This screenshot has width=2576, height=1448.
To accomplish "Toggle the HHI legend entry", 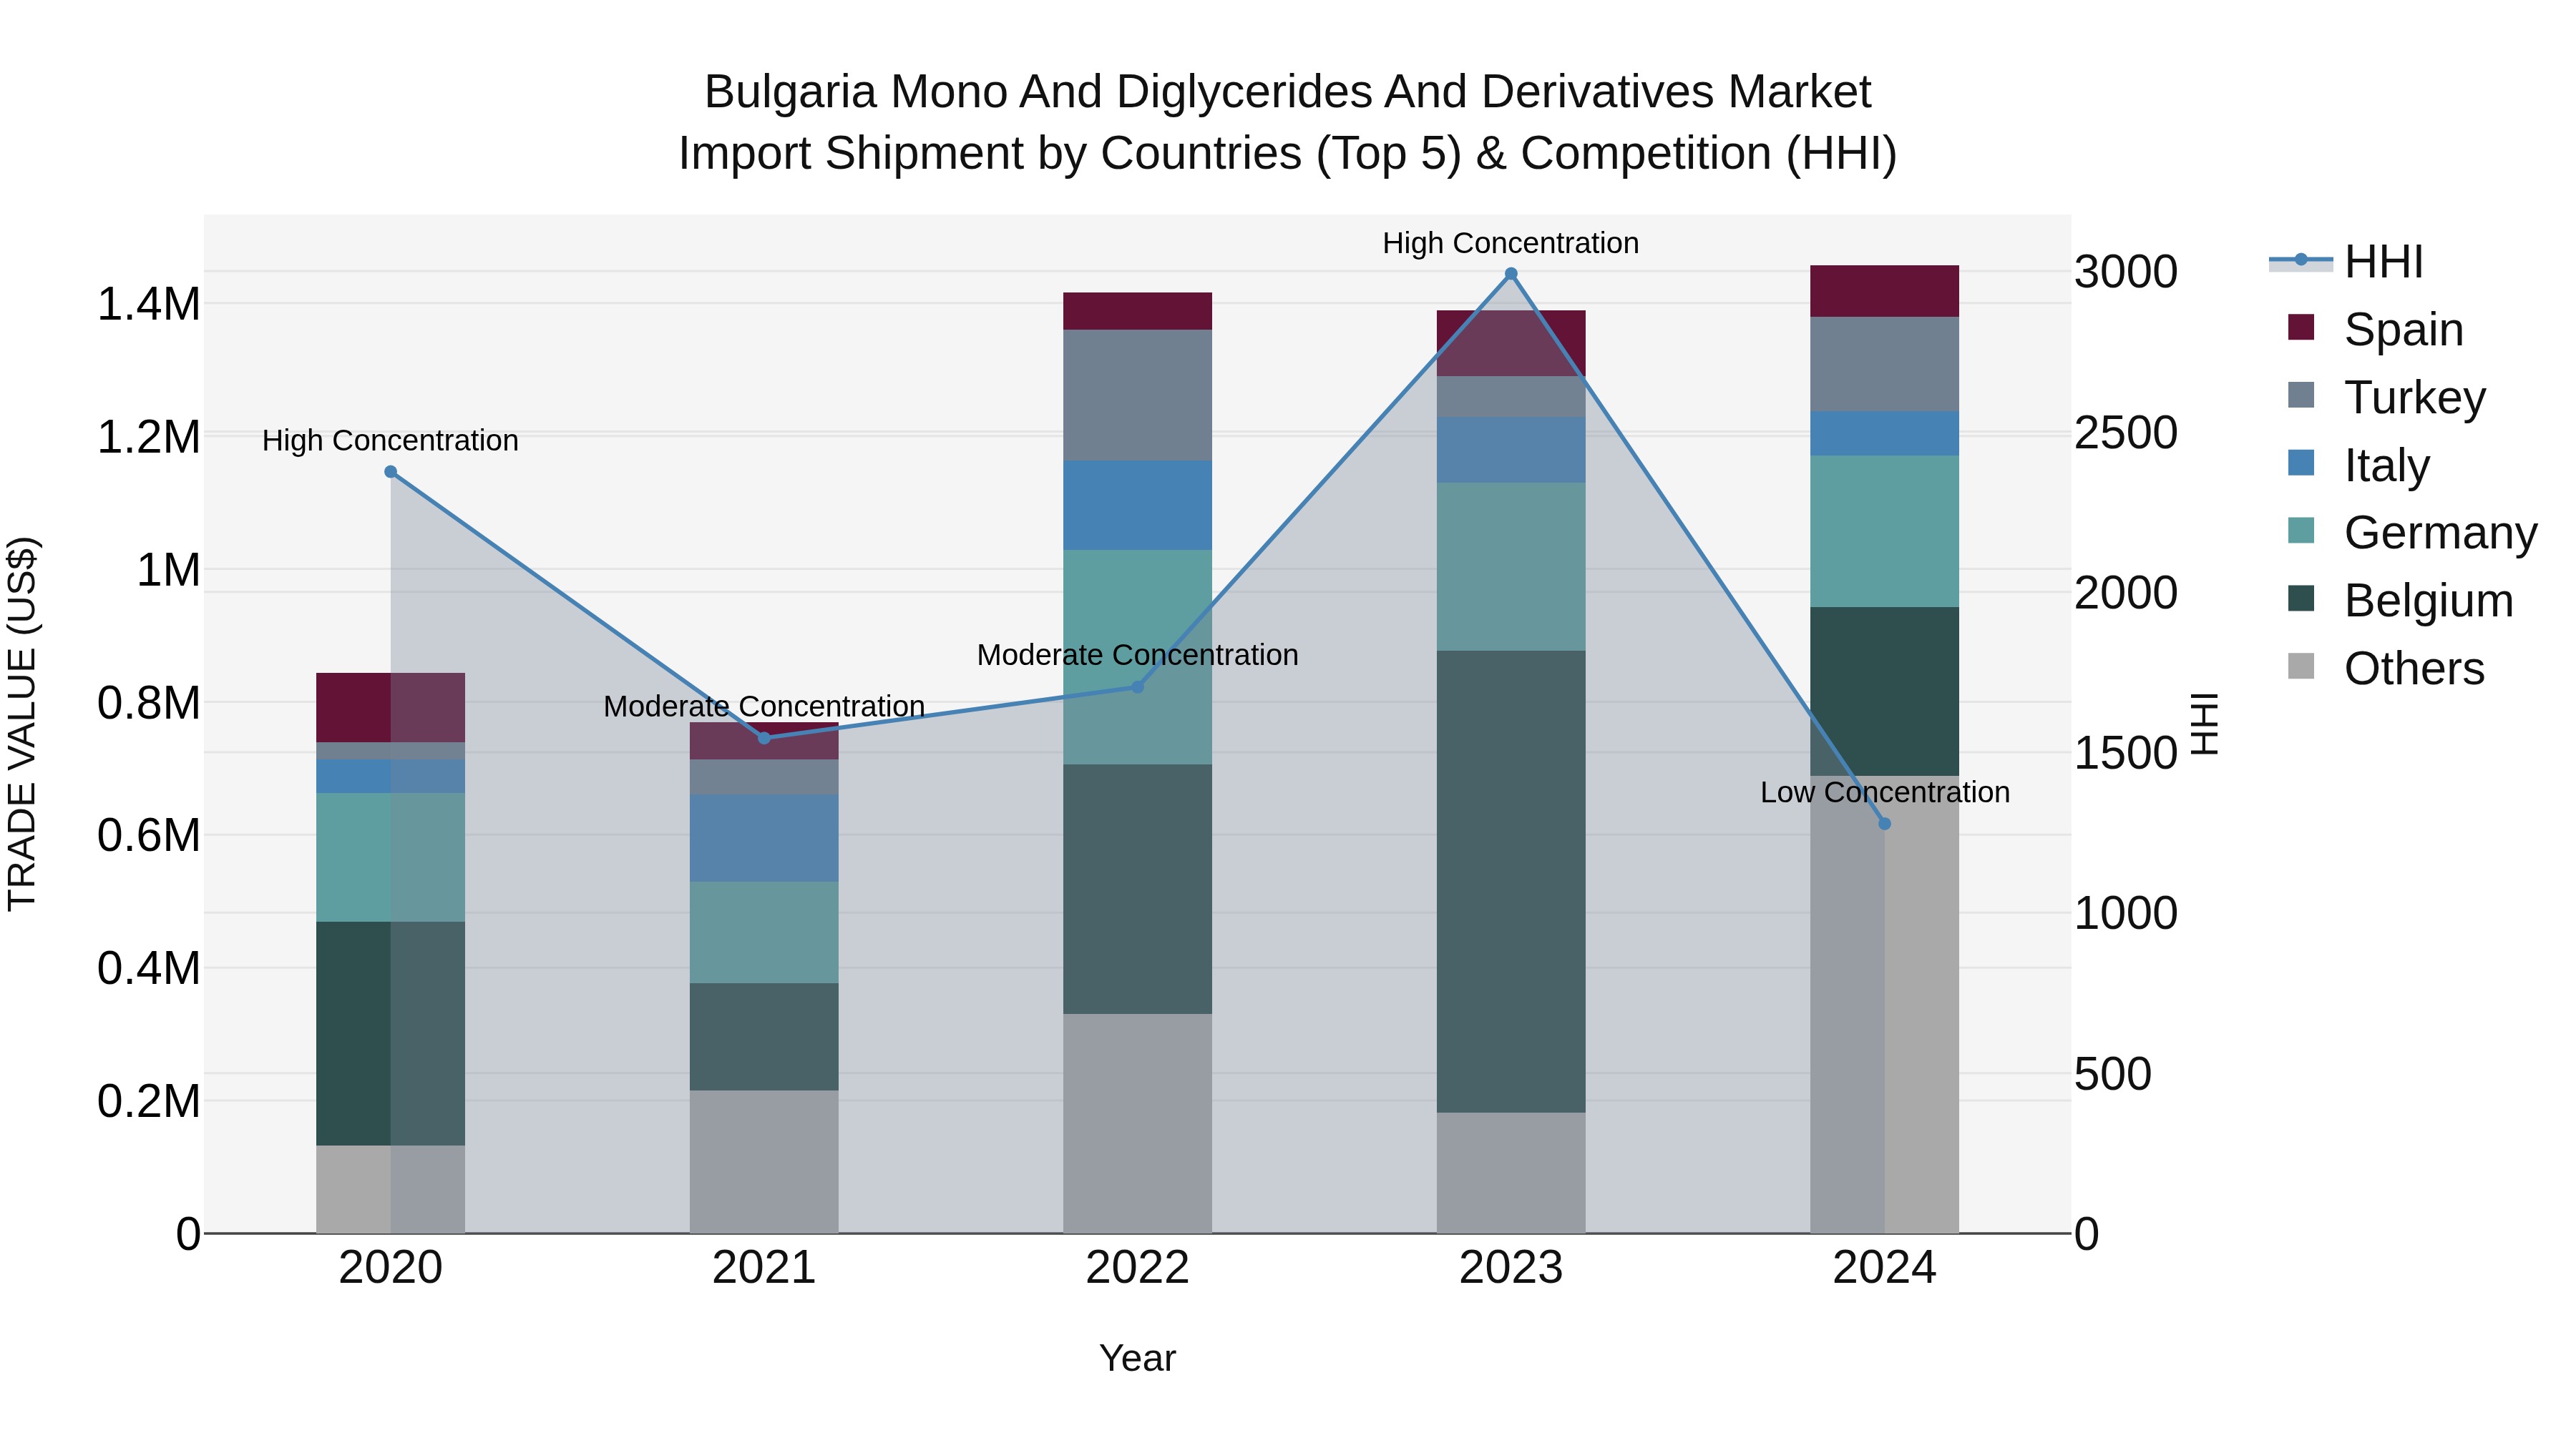I will [2346, 262].
